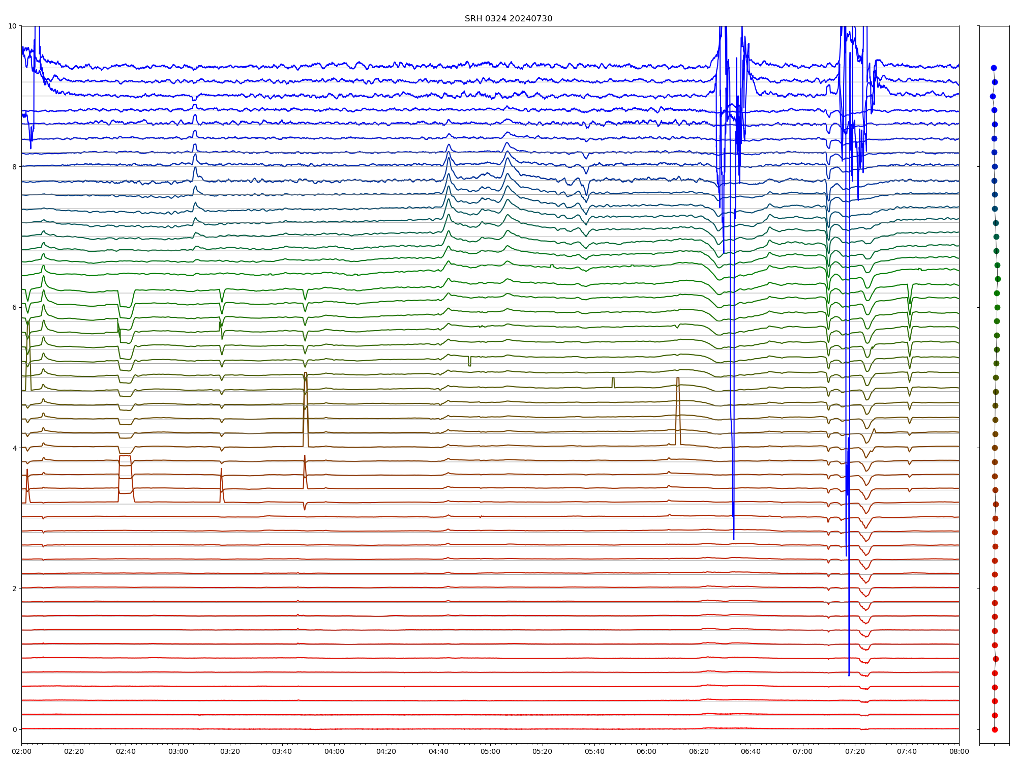Select the y-axis tick label 6
The width and height of the screenshot is (1017, 763).
tap(14, 307)
